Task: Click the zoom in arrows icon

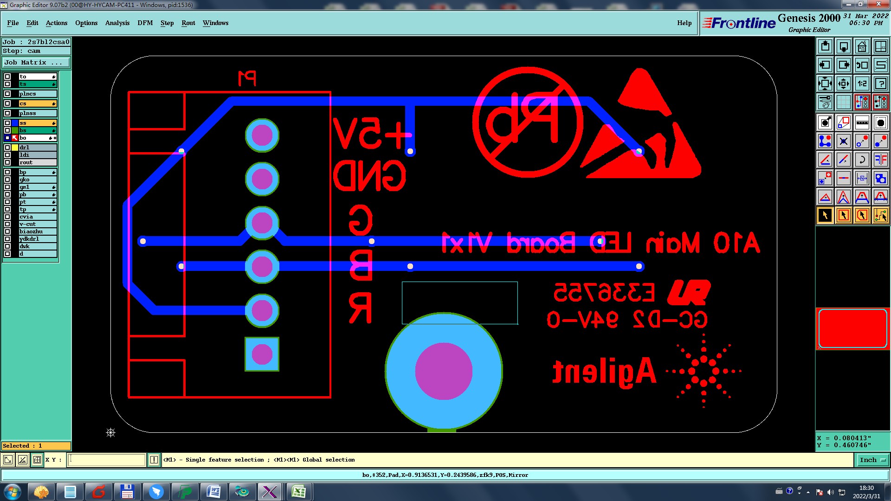Action: click(x=825, y=83)
